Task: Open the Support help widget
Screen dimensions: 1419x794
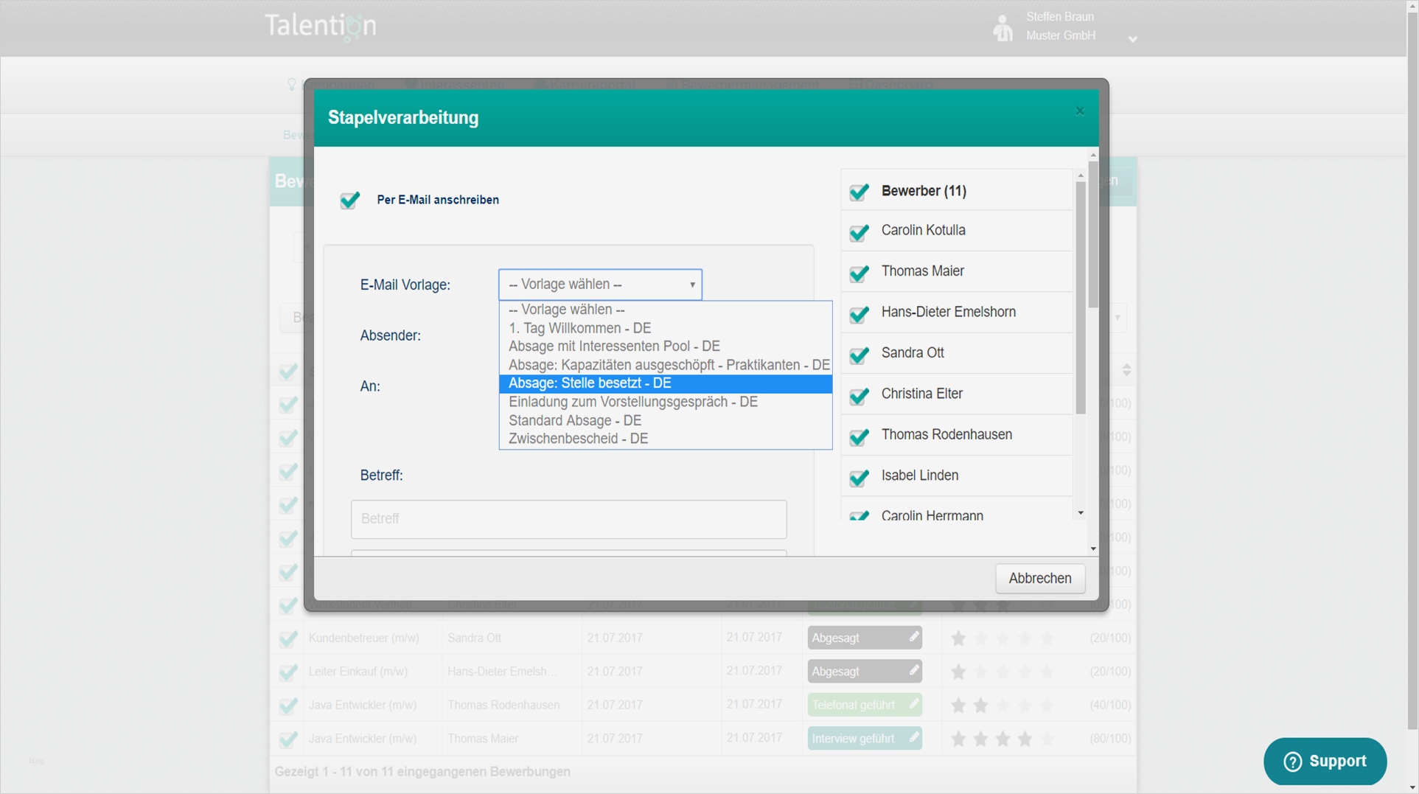Action: pyautogui.click(x=1325, y=762)
